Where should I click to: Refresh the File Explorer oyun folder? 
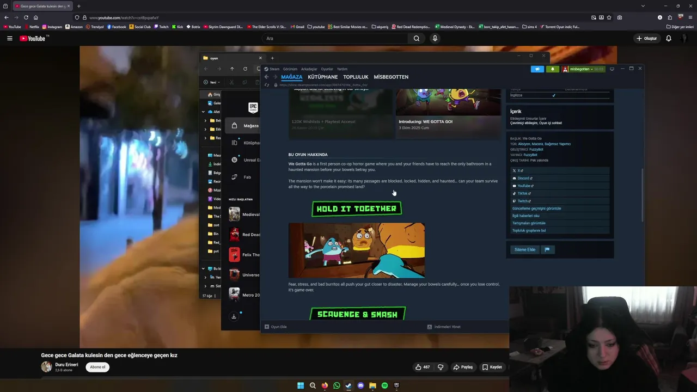tap(245, 69)
